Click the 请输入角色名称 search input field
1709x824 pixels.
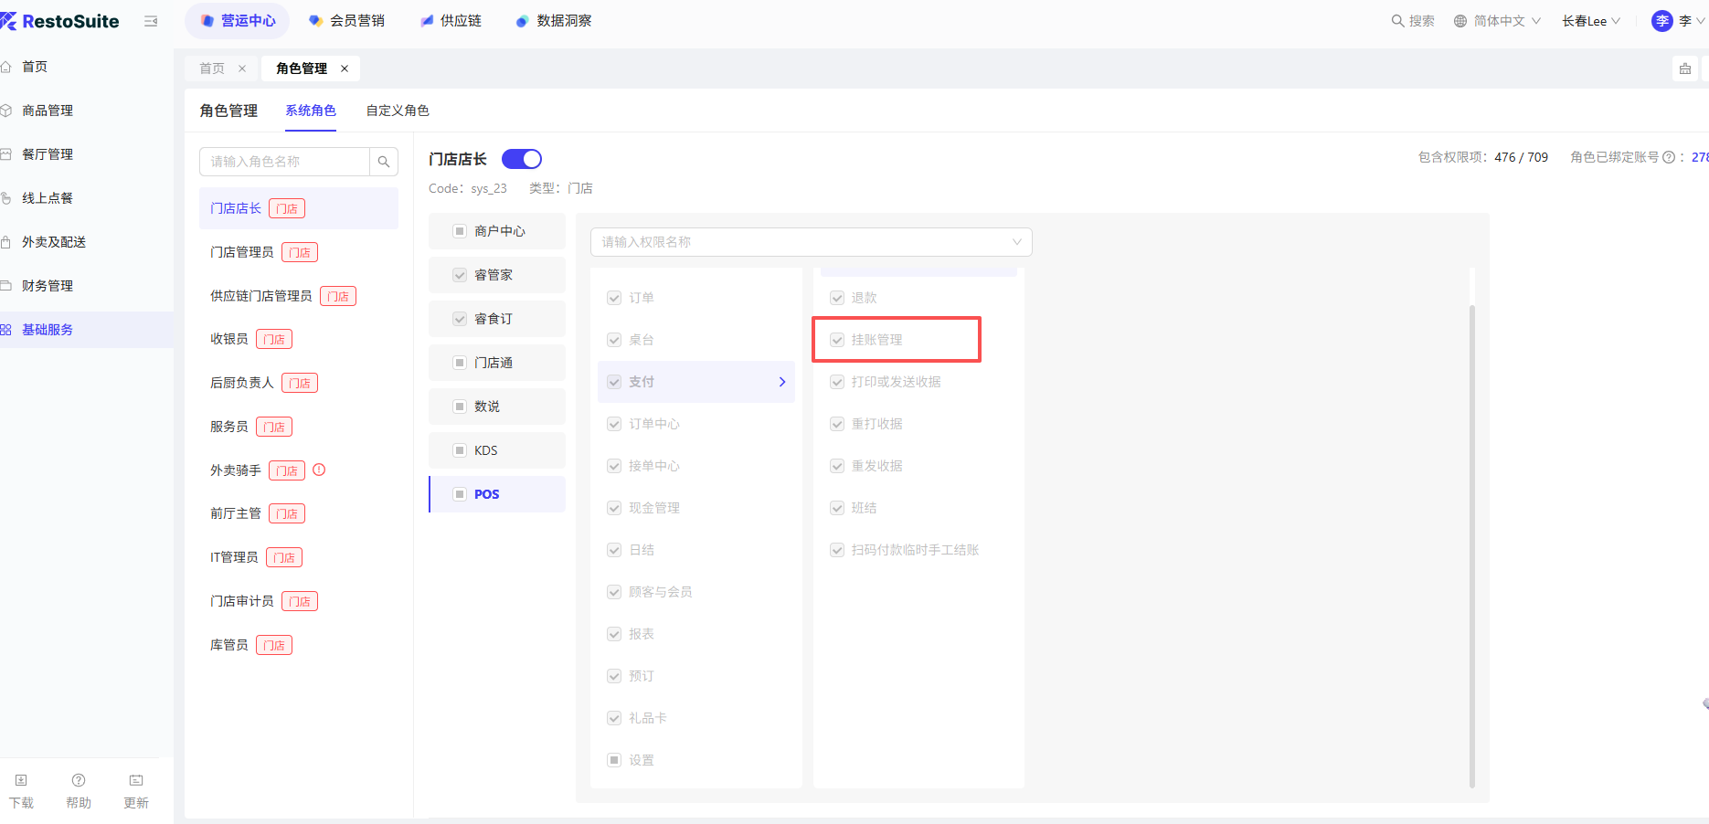pyautogui.click(x=284, y=162)
